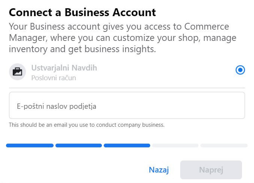Click the word Commerce in the description
Screen dimensions: 254x183
coord(206,26)
